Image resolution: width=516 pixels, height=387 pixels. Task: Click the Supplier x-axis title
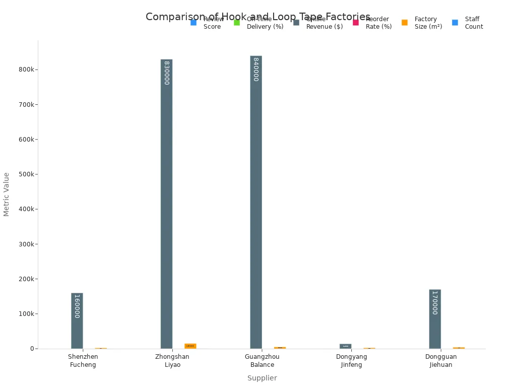(x=262, y=378)
